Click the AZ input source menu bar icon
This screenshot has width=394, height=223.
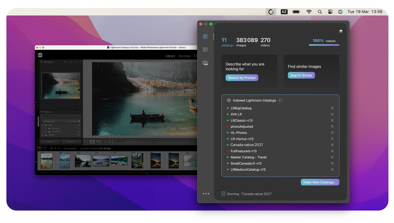tap(284, 12)
